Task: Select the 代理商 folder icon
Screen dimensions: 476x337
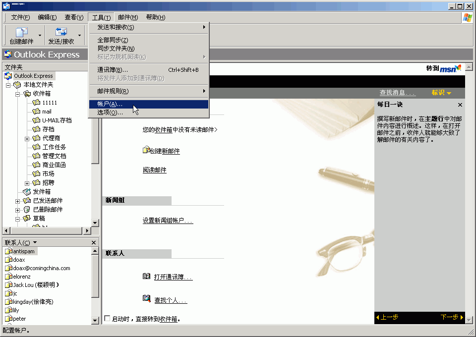Action: [x=36, y=138]
